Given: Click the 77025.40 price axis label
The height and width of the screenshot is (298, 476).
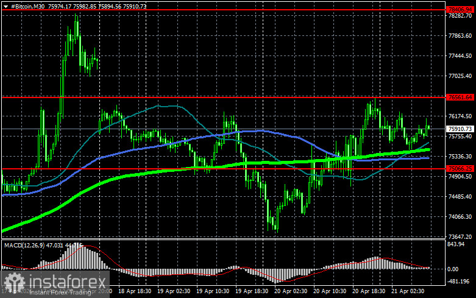Looking at the screenshot, I should click(460, 76).
